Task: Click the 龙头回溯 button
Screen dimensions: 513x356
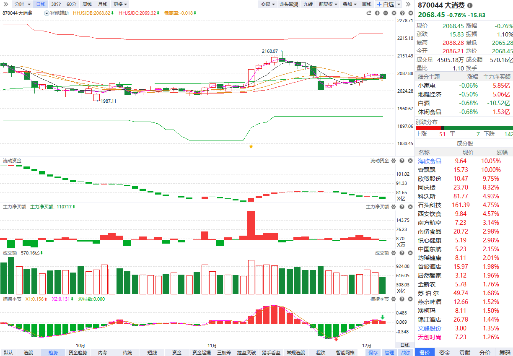Action: point(289,4)
